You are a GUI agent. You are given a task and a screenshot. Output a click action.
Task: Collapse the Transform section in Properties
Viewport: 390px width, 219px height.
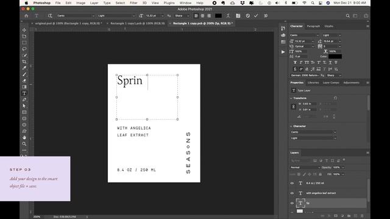pyautogui.click(x=291, y=98)
